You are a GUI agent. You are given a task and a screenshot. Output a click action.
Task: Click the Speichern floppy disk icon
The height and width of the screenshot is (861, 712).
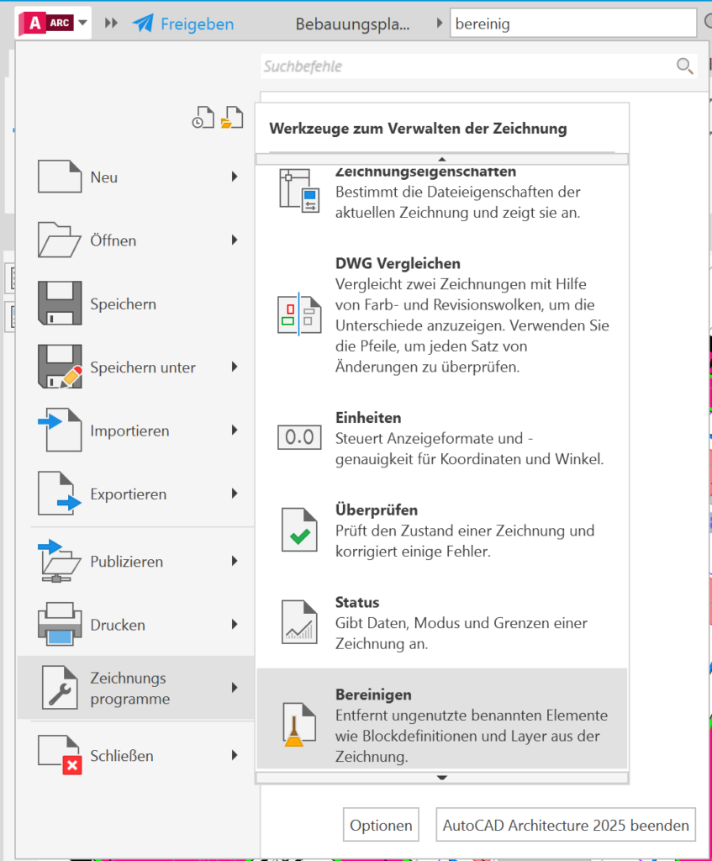(x=60, y=304)
